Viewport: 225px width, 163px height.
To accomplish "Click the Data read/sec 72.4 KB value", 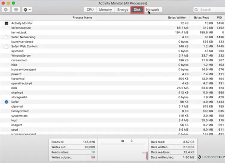I will 189,152.
